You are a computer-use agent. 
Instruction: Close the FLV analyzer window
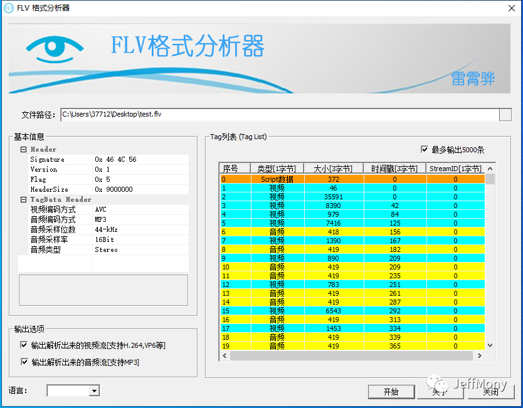click(511, 8)
